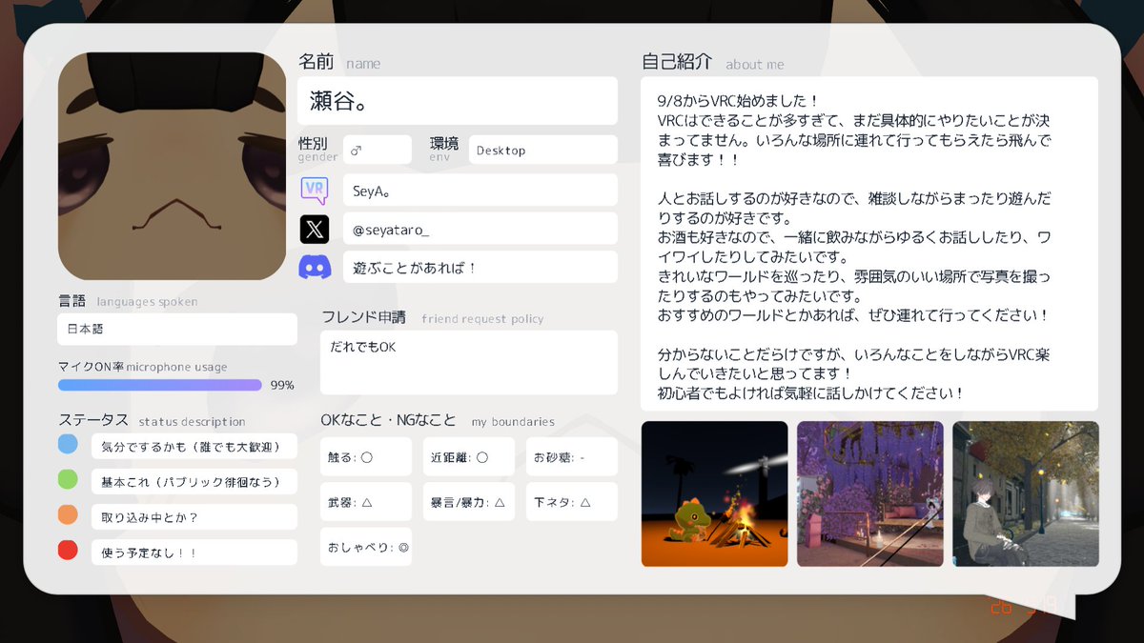1144x643 pixels.
Task: Open the autumn street avatar photo
Action: click(x=1026, y=493)
